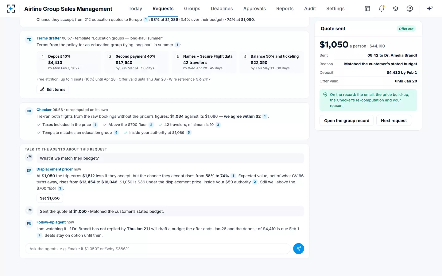Open citation 2 beside 'Above the $700 floor'
Screen dimensions: 442x276
(151, 125)
